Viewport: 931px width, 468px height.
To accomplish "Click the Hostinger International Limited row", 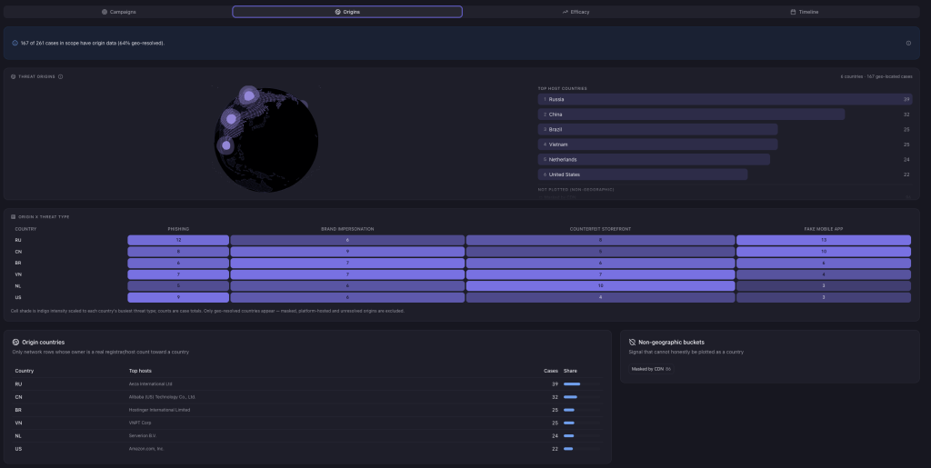I will [x=309, y=410].
